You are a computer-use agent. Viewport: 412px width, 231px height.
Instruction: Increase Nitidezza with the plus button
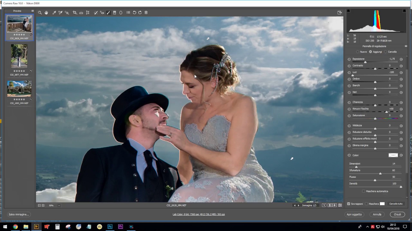(401, 126)
